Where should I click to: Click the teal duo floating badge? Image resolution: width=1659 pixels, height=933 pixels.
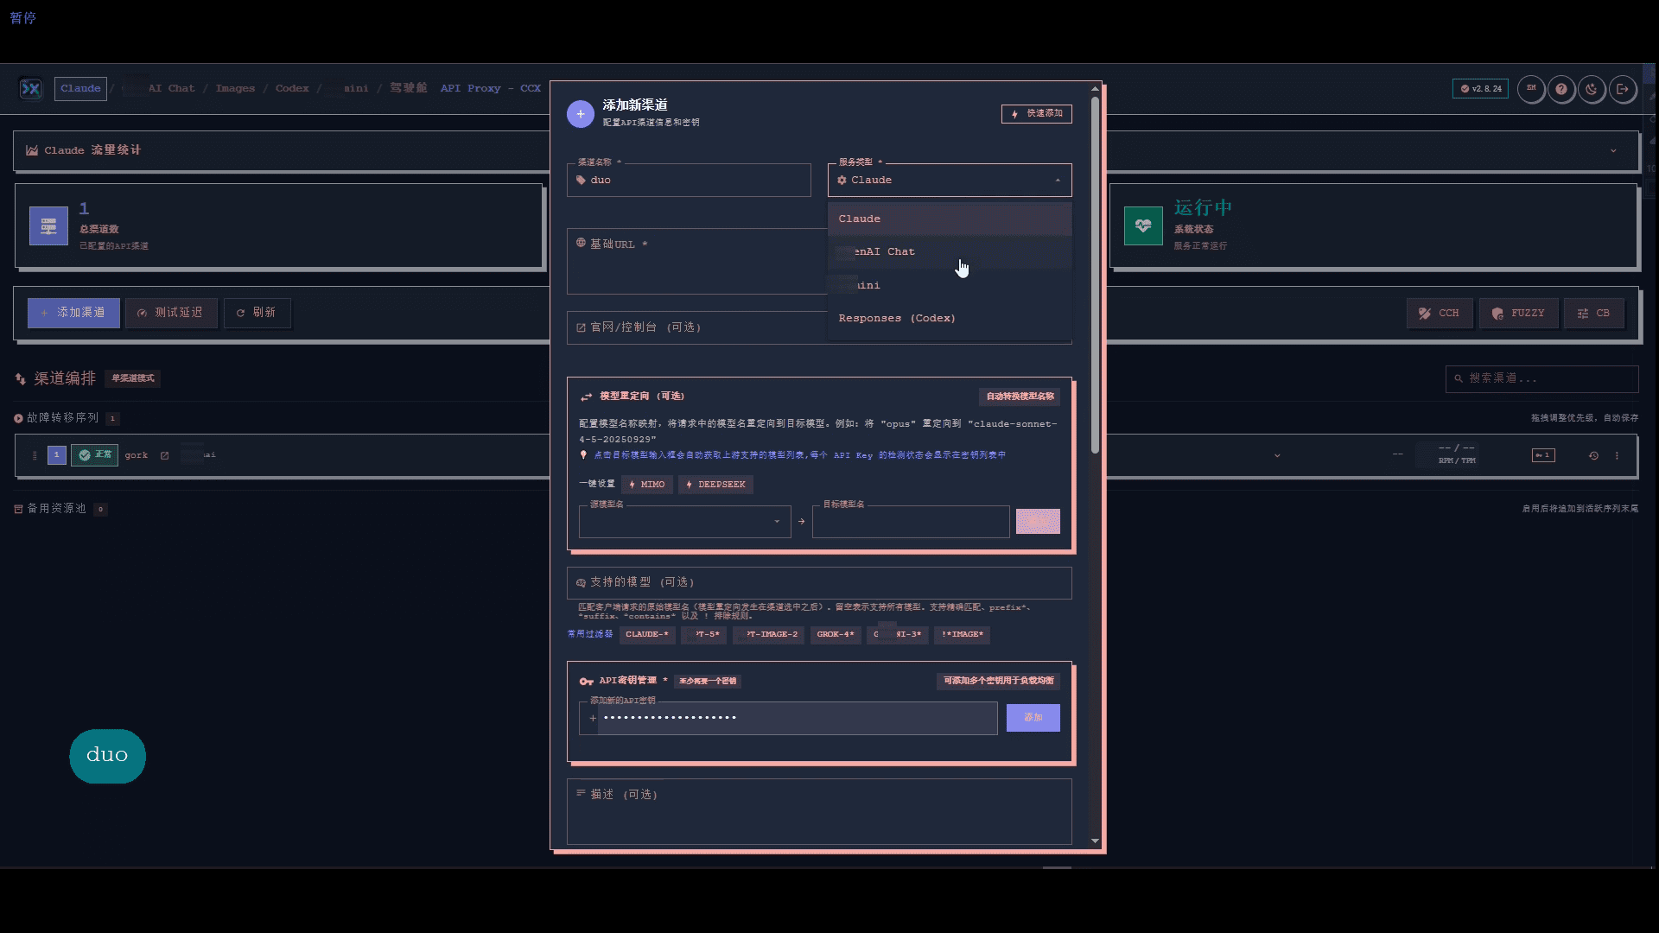(107, 756)
